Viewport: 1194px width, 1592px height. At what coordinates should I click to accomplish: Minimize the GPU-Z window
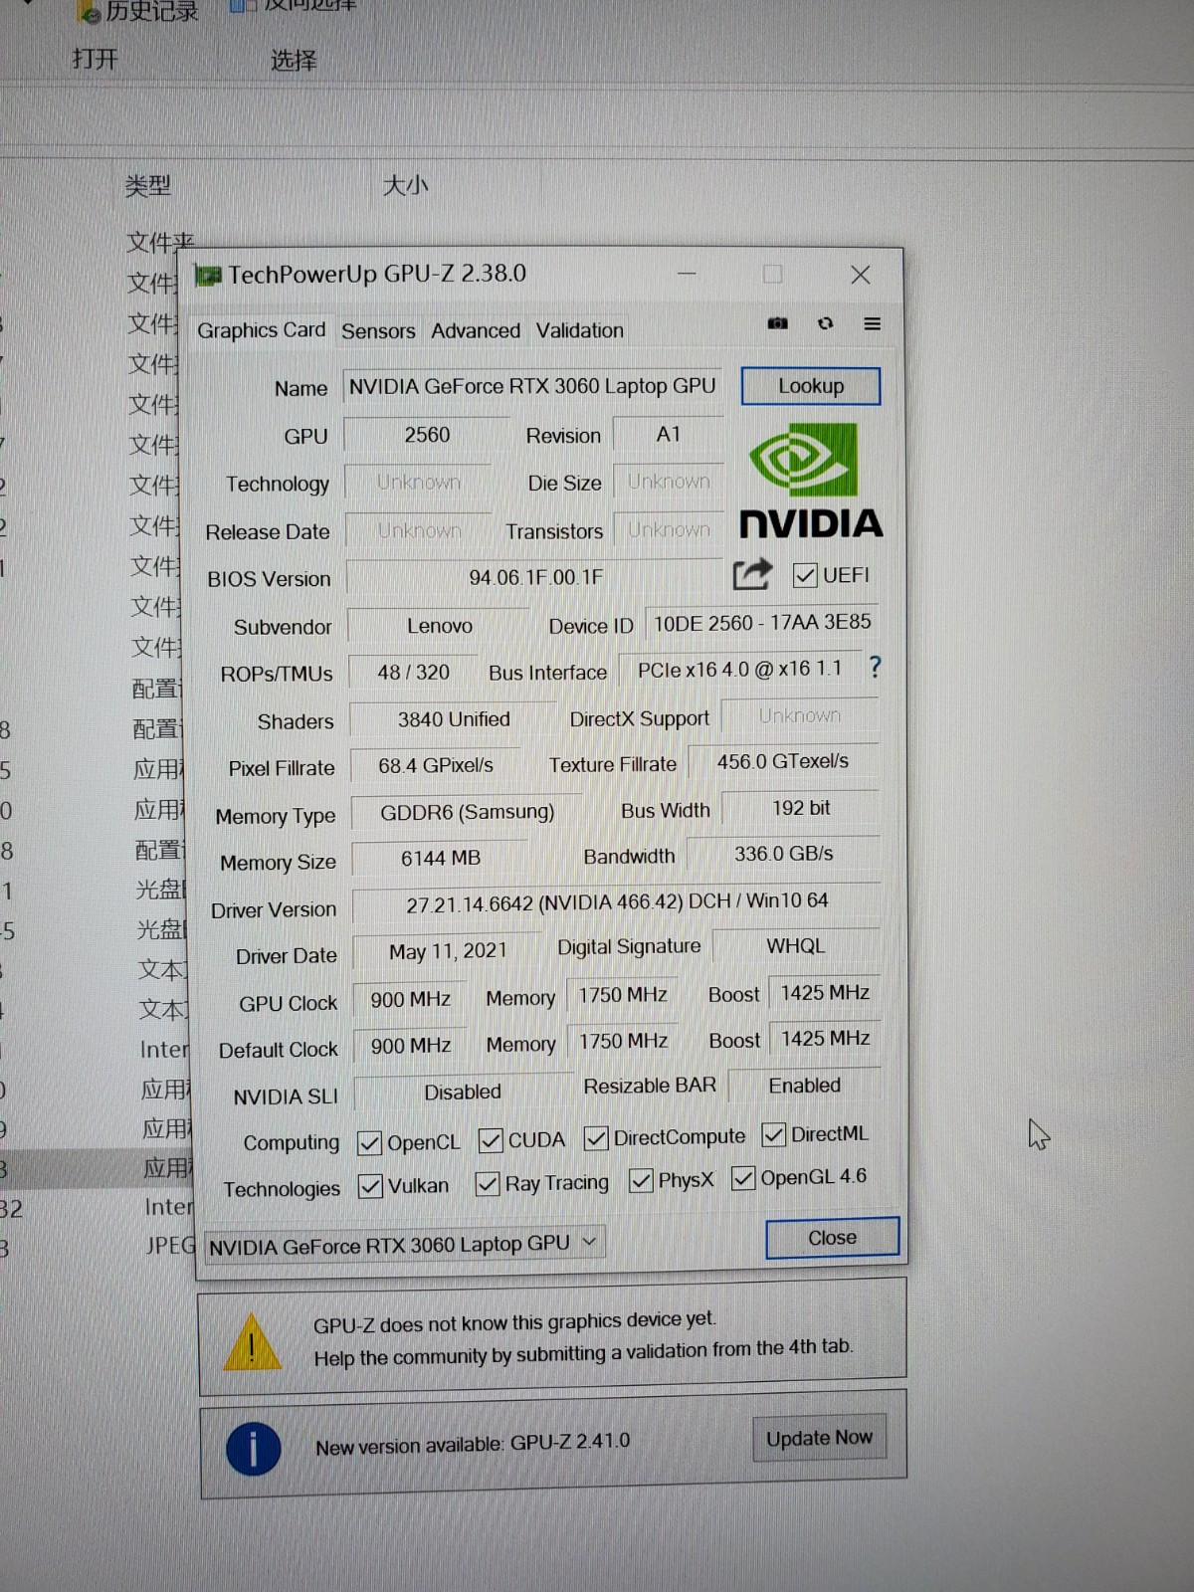click(687, 274)
